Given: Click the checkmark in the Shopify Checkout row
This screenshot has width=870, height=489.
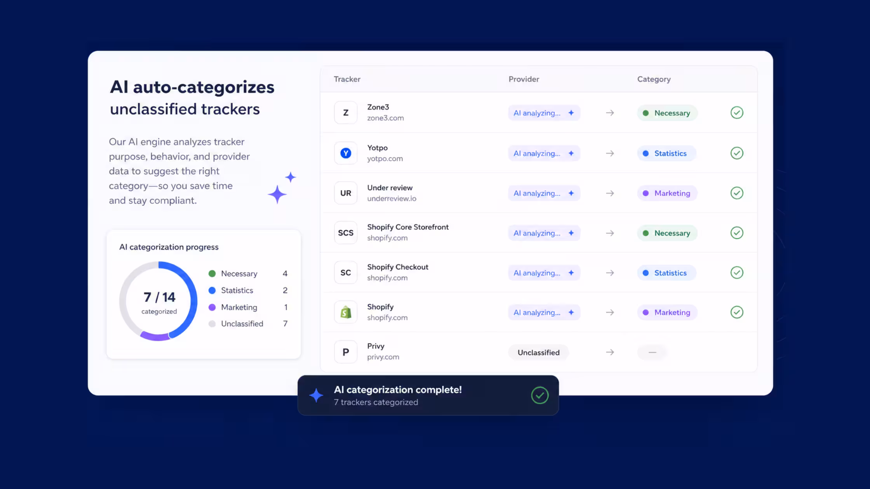Looking at the screenshot, I should coord(737,272).
